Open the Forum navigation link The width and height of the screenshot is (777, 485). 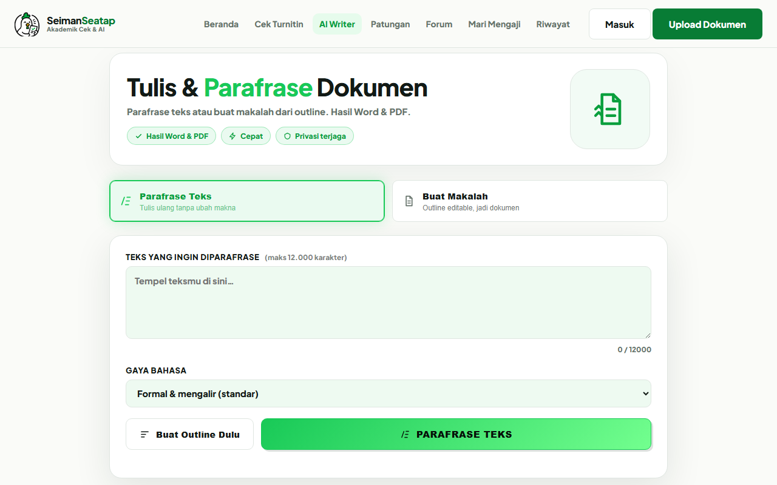coord(439,24)
